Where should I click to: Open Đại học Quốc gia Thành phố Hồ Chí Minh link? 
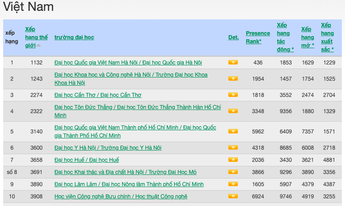click(x=135, y=131)
